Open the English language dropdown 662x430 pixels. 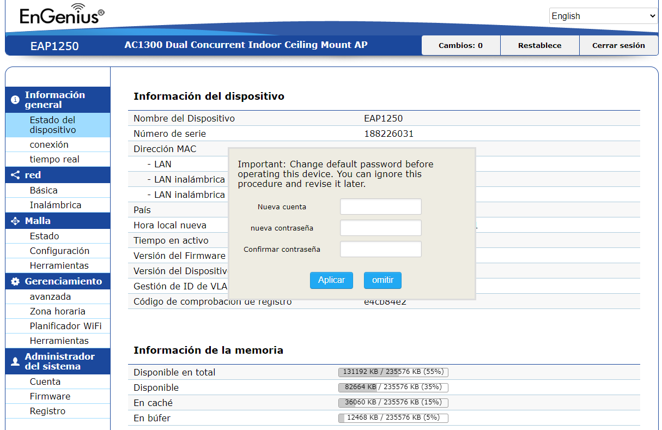[604, 16]
